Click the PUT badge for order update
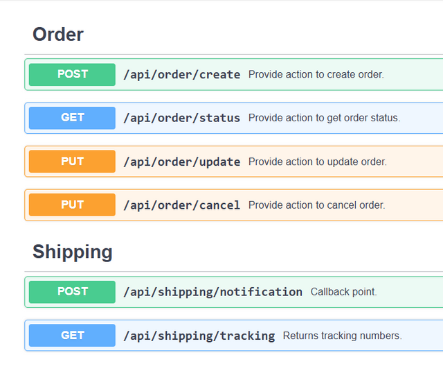 (x=72, y=162)
